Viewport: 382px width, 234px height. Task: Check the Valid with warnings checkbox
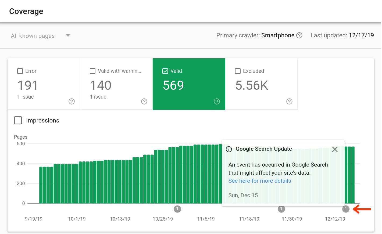(92, 71)
